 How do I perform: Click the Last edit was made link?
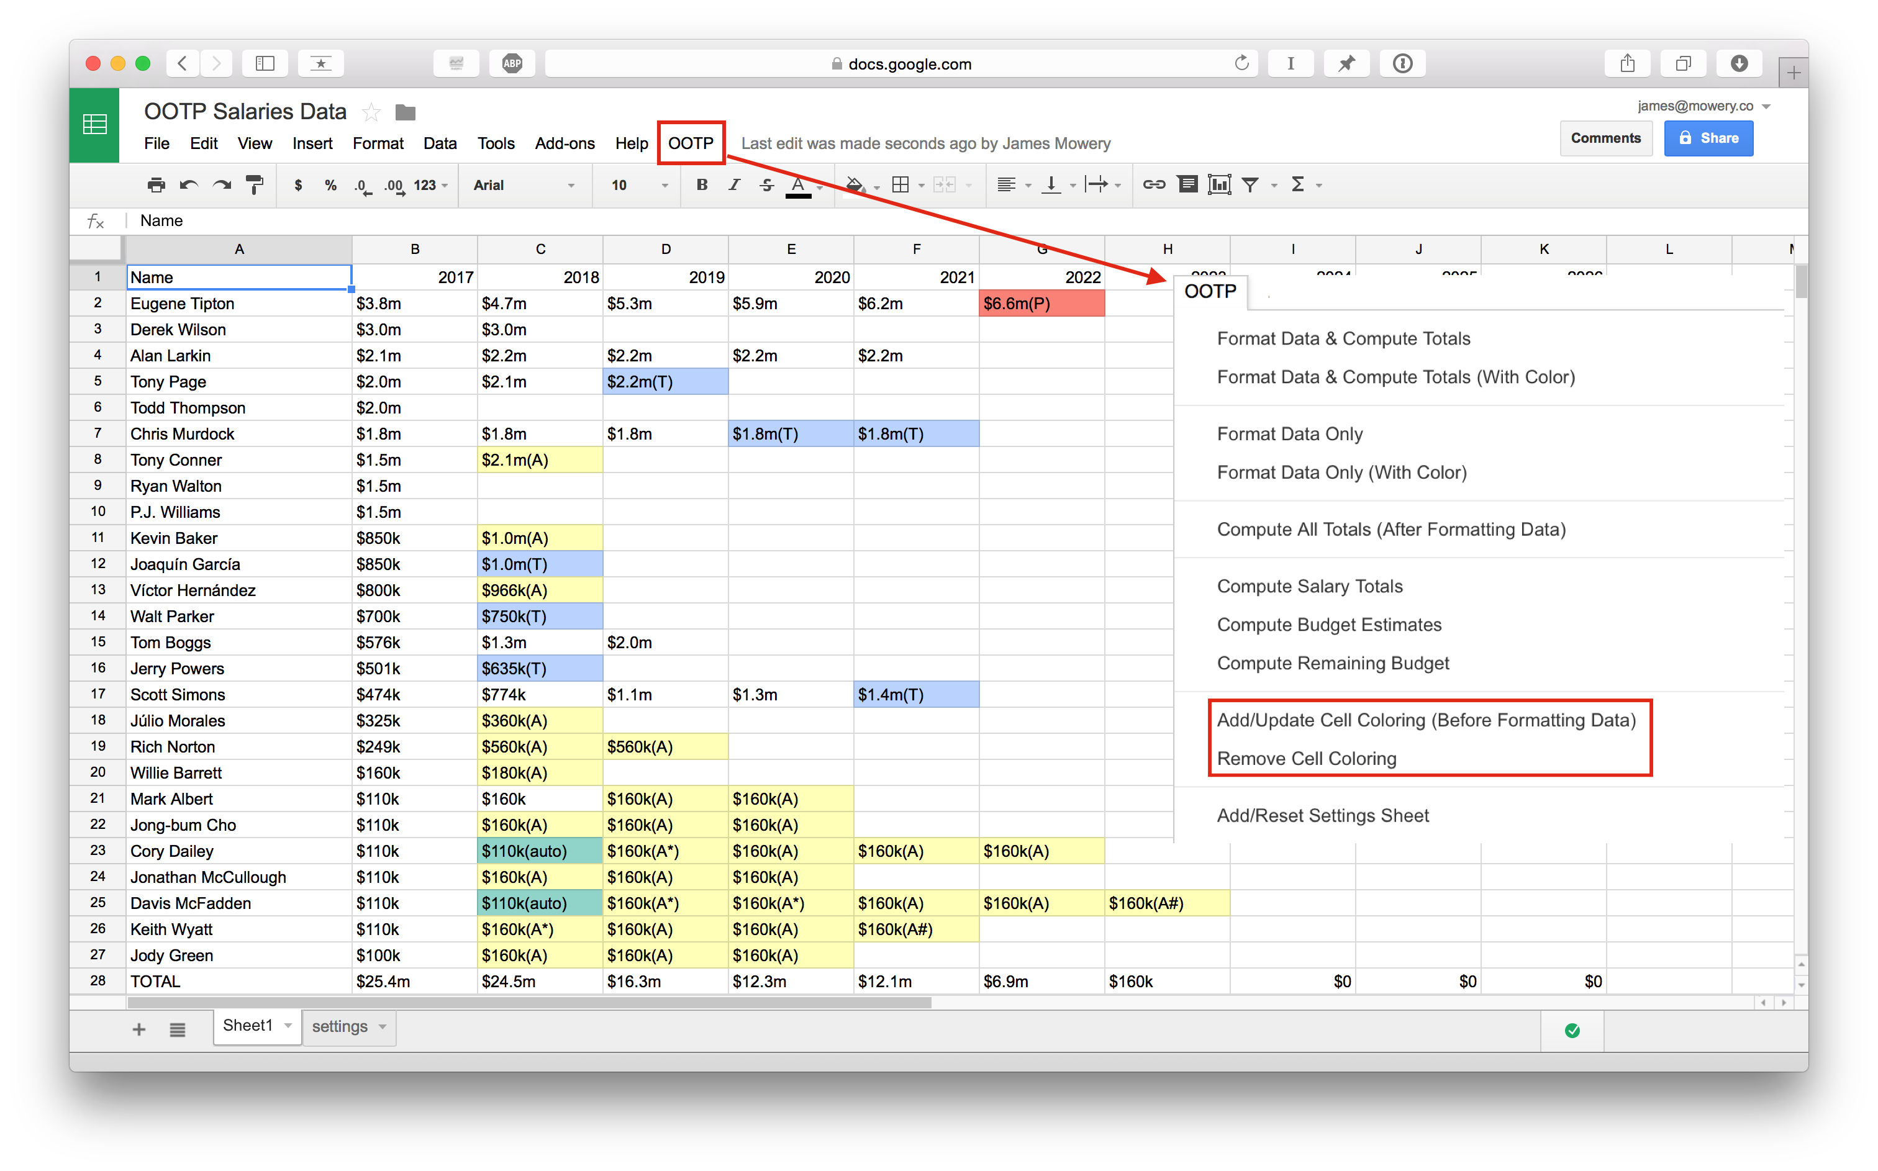(x=925, y=143)
